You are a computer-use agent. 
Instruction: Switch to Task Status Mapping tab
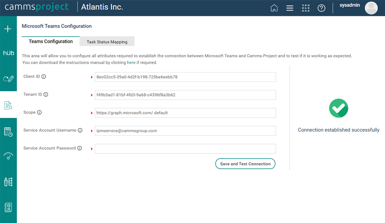click(107, 42)
